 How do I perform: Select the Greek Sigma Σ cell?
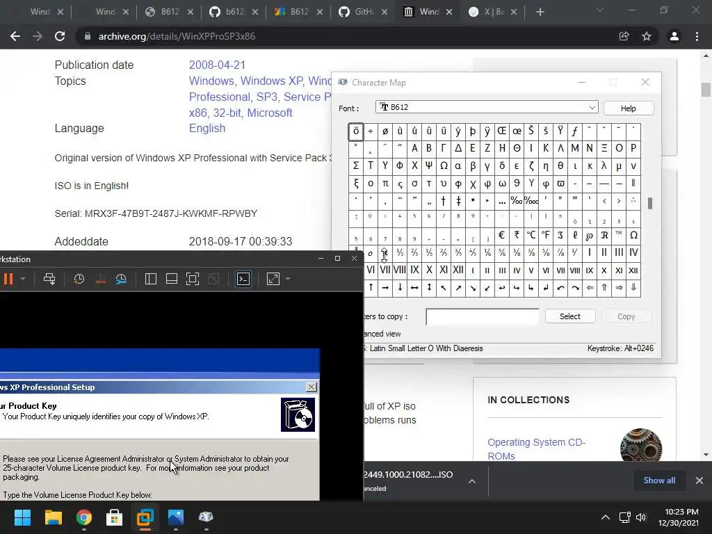click(356, 165)
